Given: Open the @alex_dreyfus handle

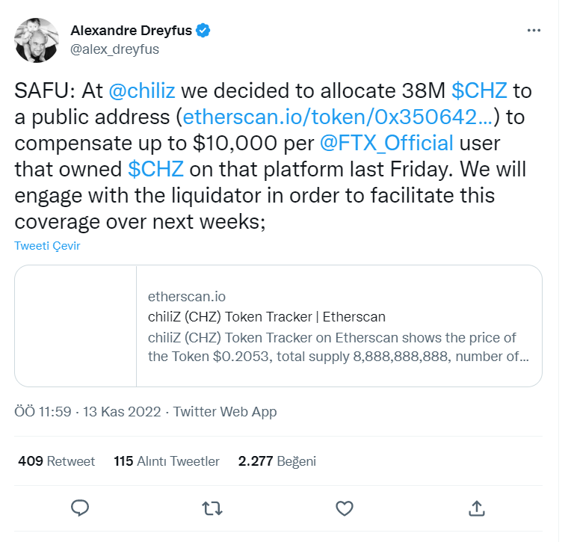Looking at the screenshot, I should click(x=114, y=49).
